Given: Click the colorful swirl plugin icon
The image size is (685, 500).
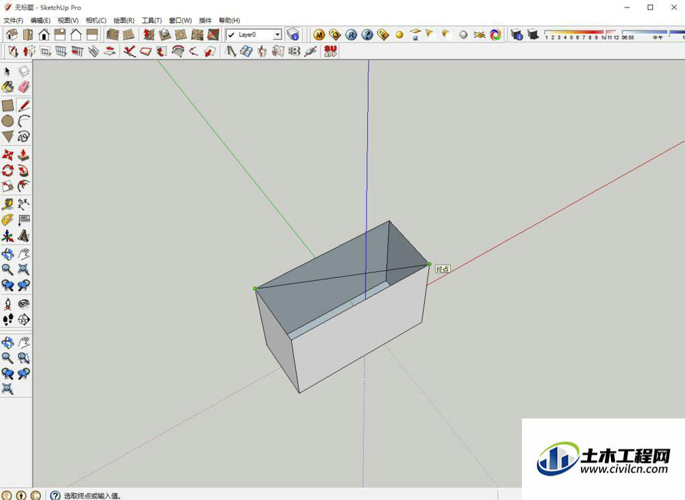Looking at the screenshot, I should point(495,34).
